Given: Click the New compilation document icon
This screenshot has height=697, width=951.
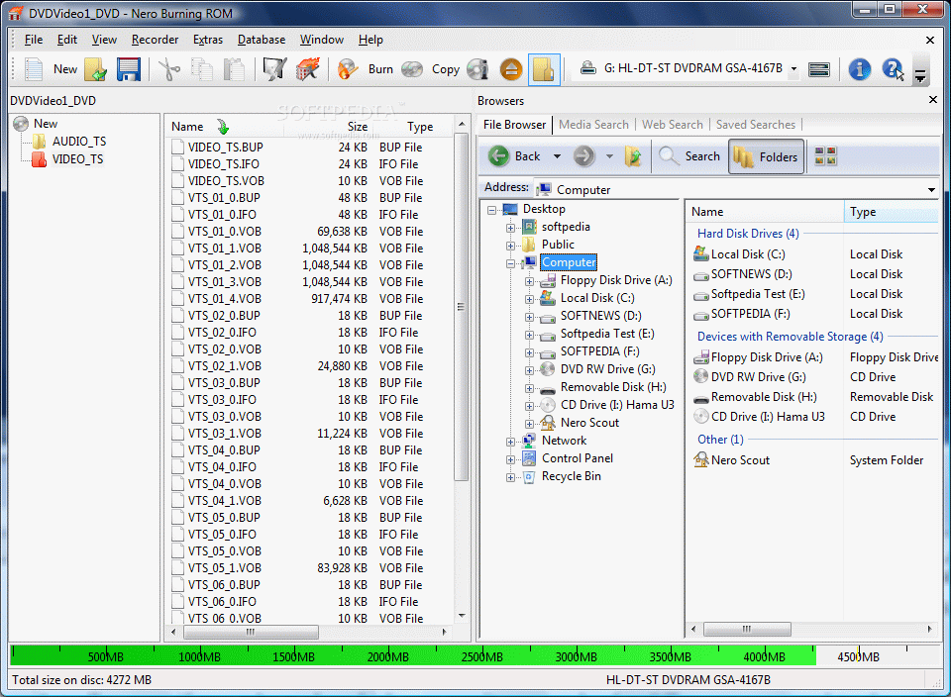Looking at the screenshot, I should point(34,69).
